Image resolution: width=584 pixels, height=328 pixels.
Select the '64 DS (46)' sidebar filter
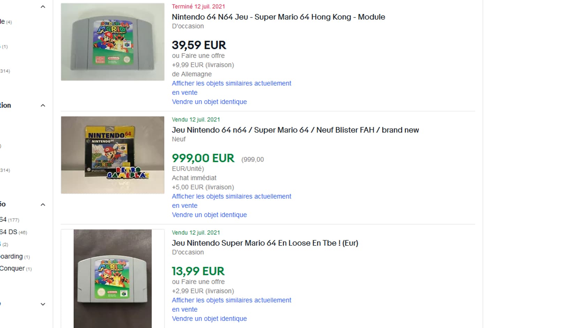click(x=13, y=232)
